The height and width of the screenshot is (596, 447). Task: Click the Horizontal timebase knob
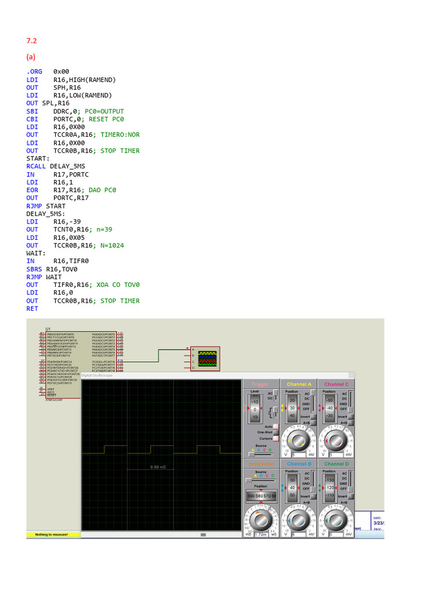click(x=261, y=519)
